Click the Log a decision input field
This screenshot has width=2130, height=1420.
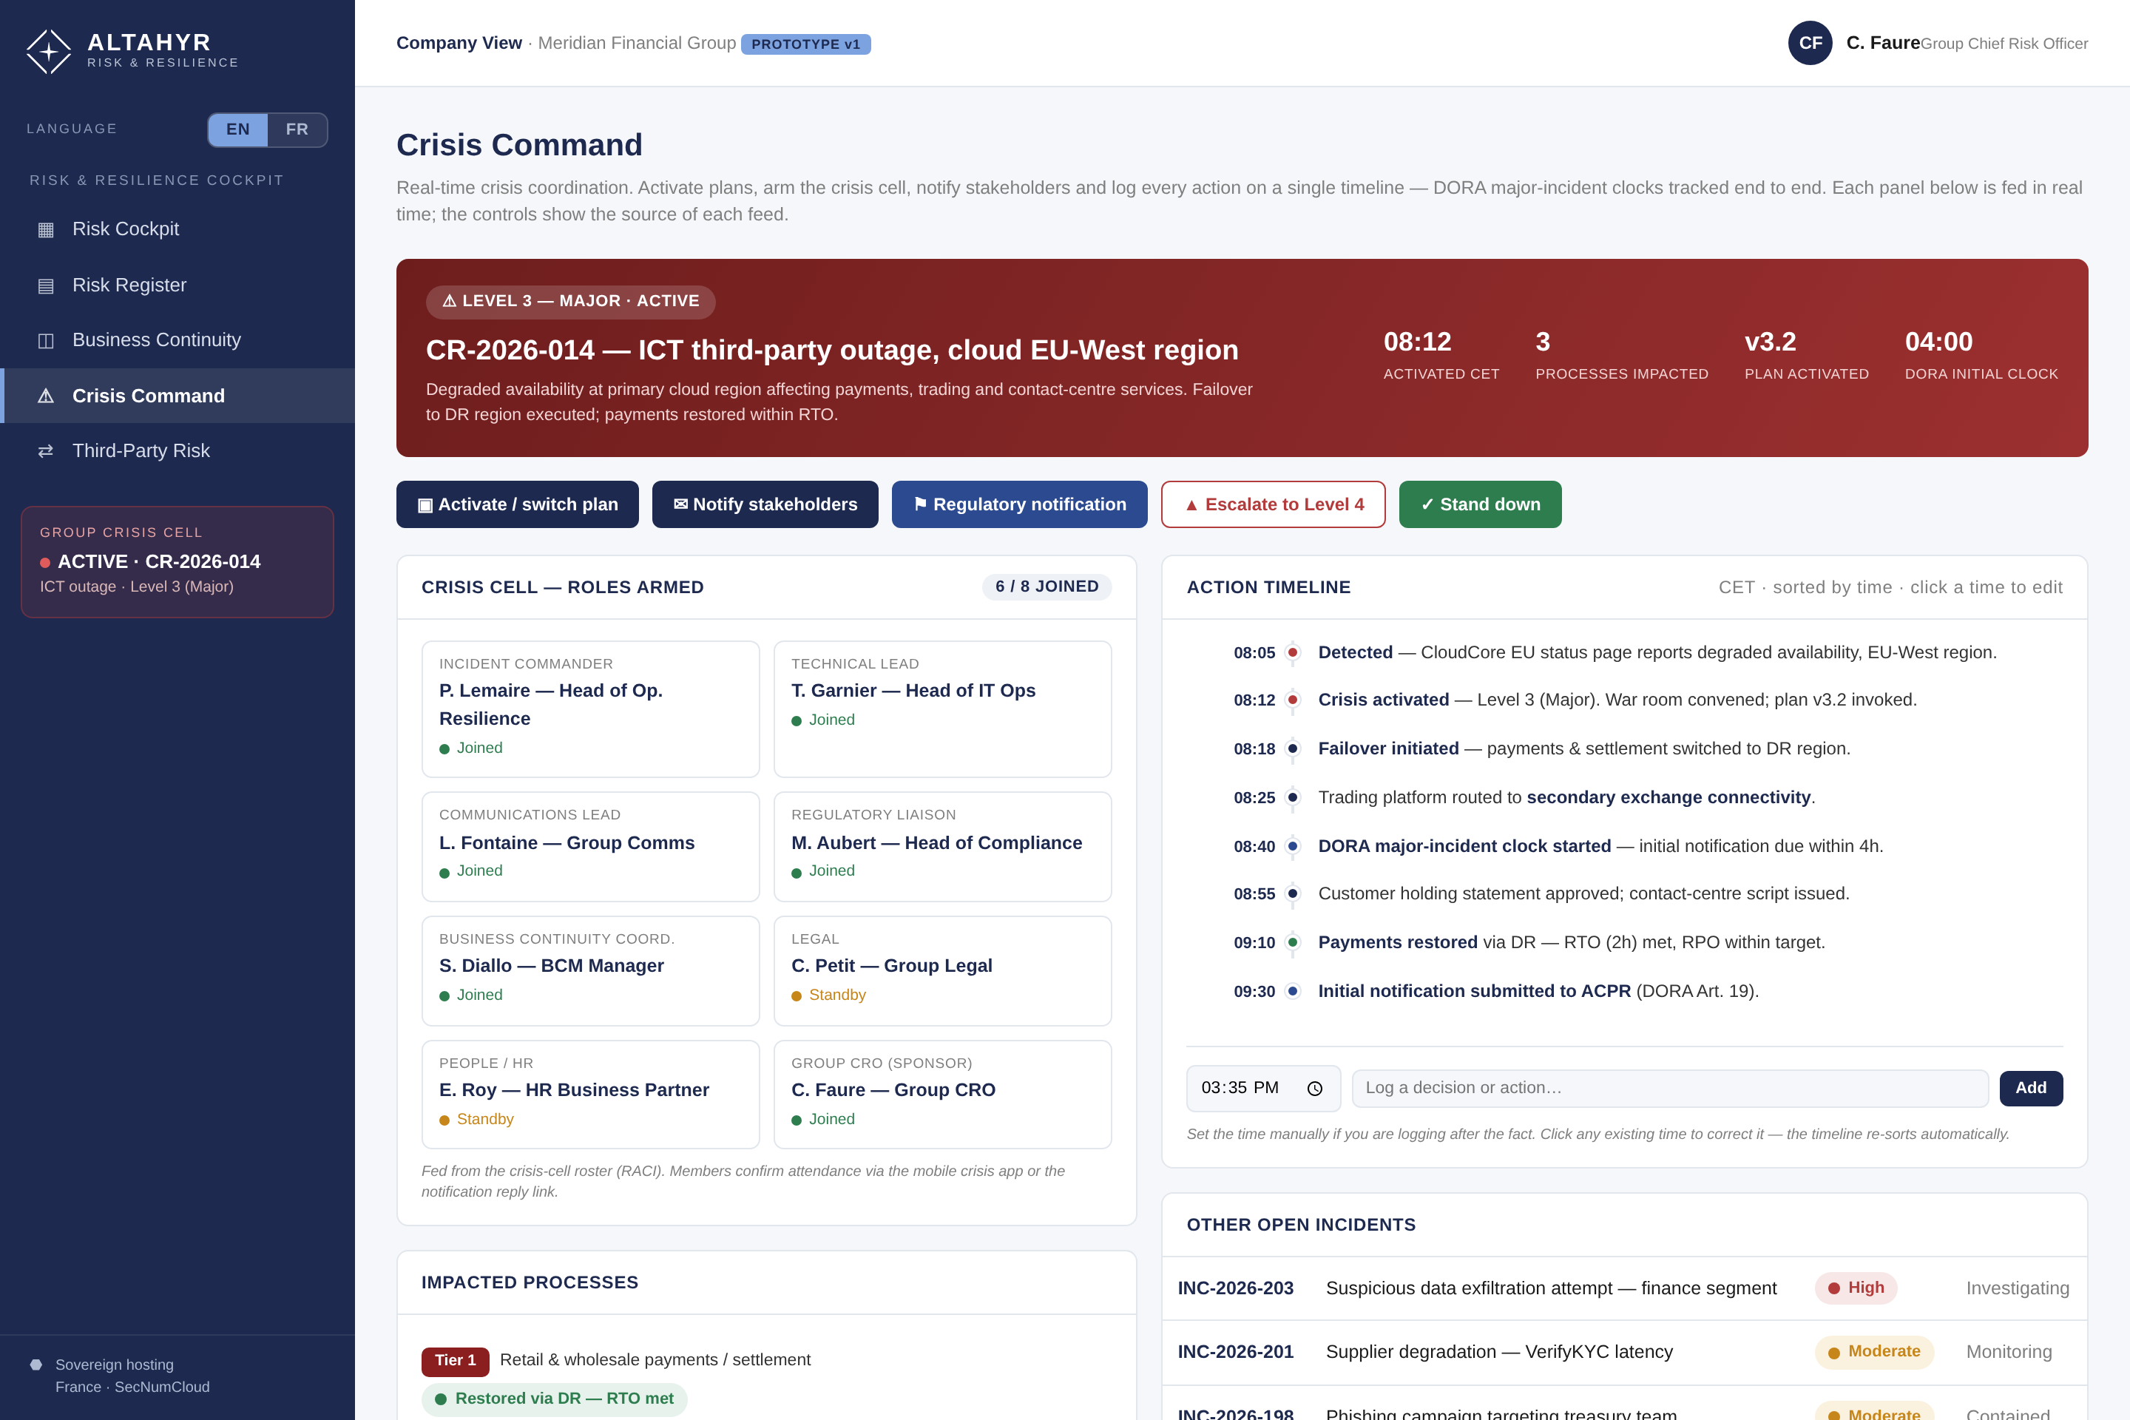pos(1670,1089)
